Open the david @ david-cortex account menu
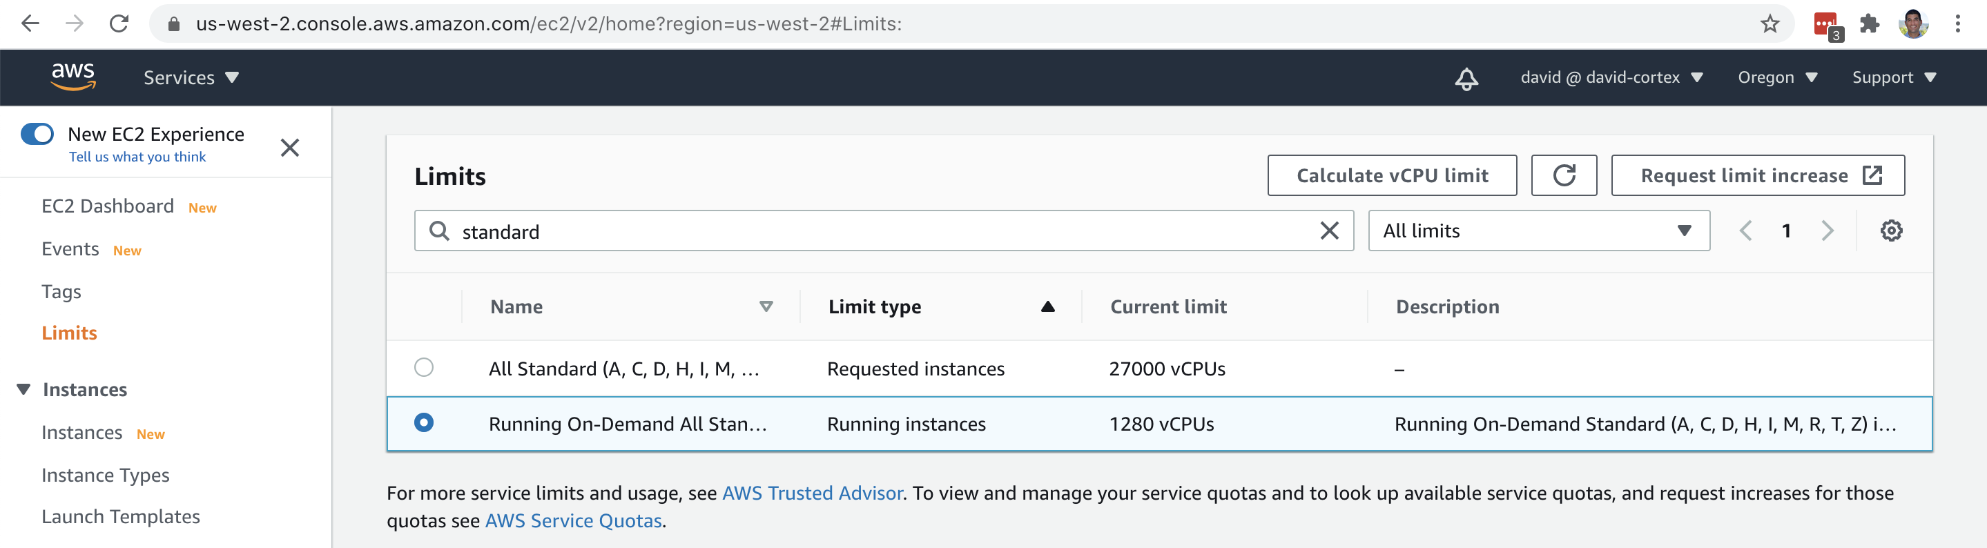Image resolution: width=1987 pixels, height=548 pixels. (1611, 78)
